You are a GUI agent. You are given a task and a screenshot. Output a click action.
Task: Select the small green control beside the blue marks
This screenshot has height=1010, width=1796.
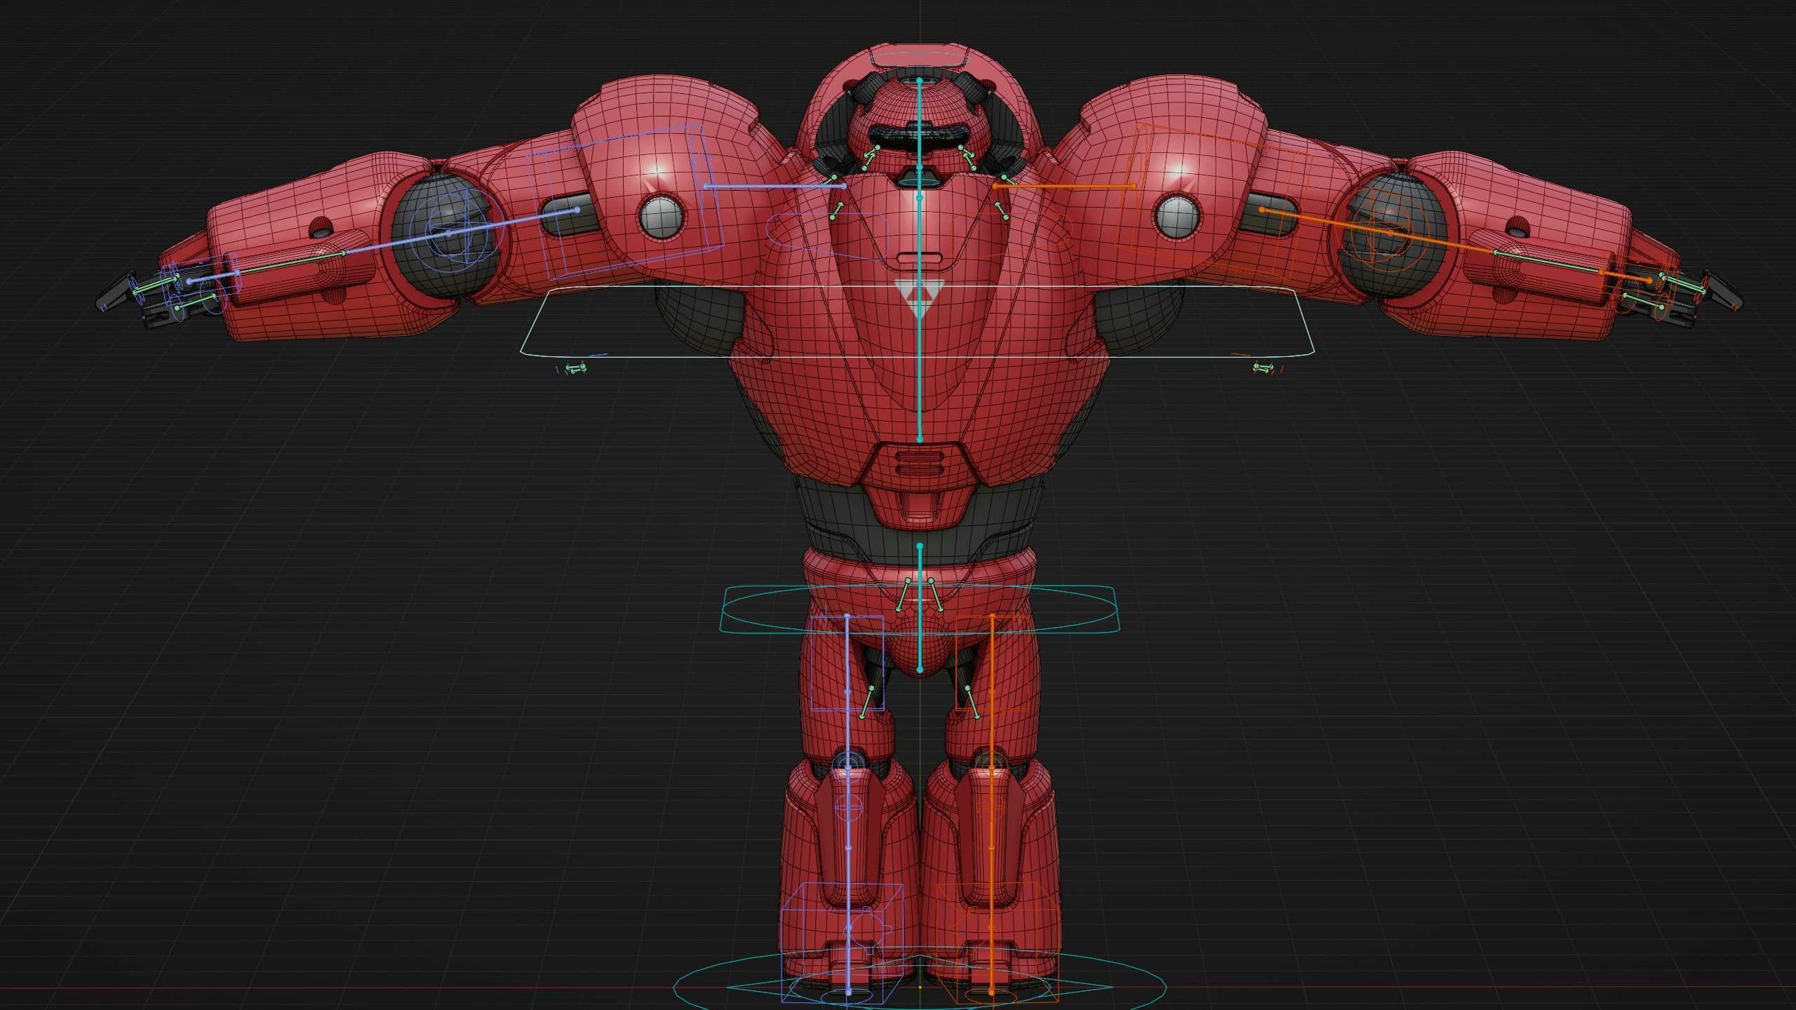[x=576, y=368]
